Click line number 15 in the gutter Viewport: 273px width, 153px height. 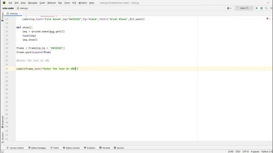click(7, 27)
